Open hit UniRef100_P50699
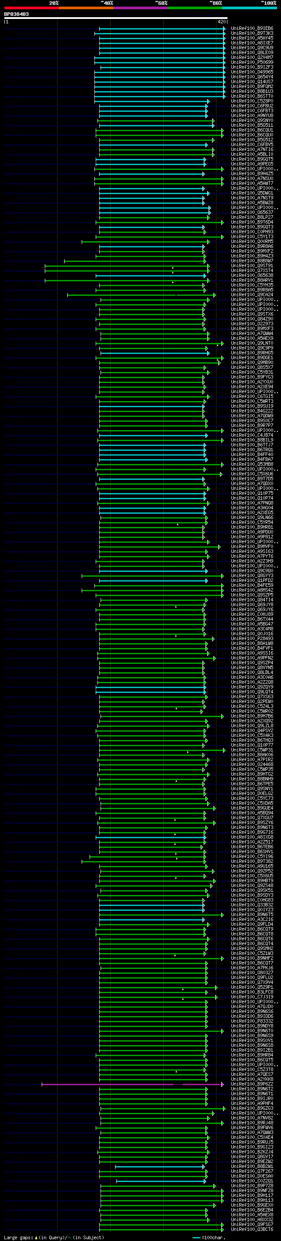 click(252, 62)
